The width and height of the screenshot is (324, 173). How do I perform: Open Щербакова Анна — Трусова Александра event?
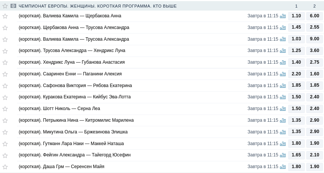tap(74, 28)
